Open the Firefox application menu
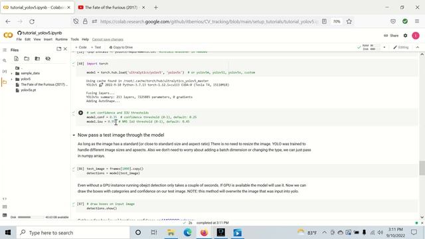Screen dimensions: 425x239 point(417,21)
